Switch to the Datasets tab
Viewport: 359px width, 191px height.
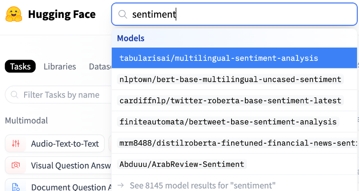[100, 66]
